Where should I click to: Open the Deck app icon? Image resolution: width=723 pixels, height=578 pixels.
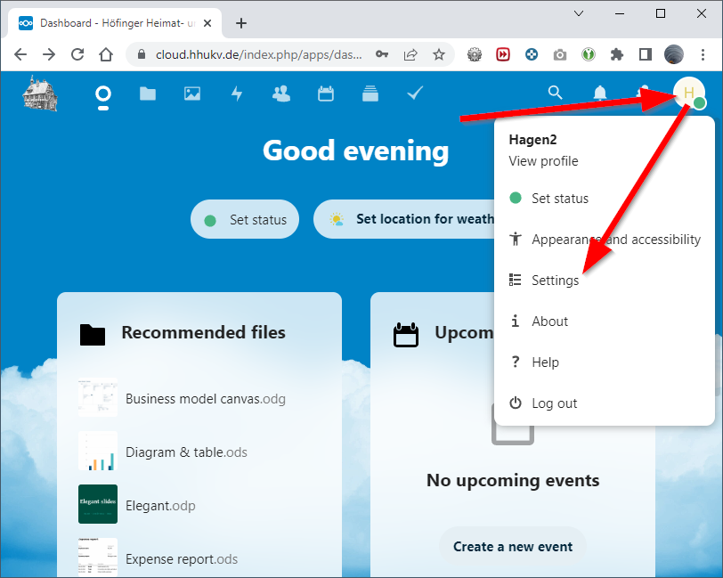(x=370, y=94)
